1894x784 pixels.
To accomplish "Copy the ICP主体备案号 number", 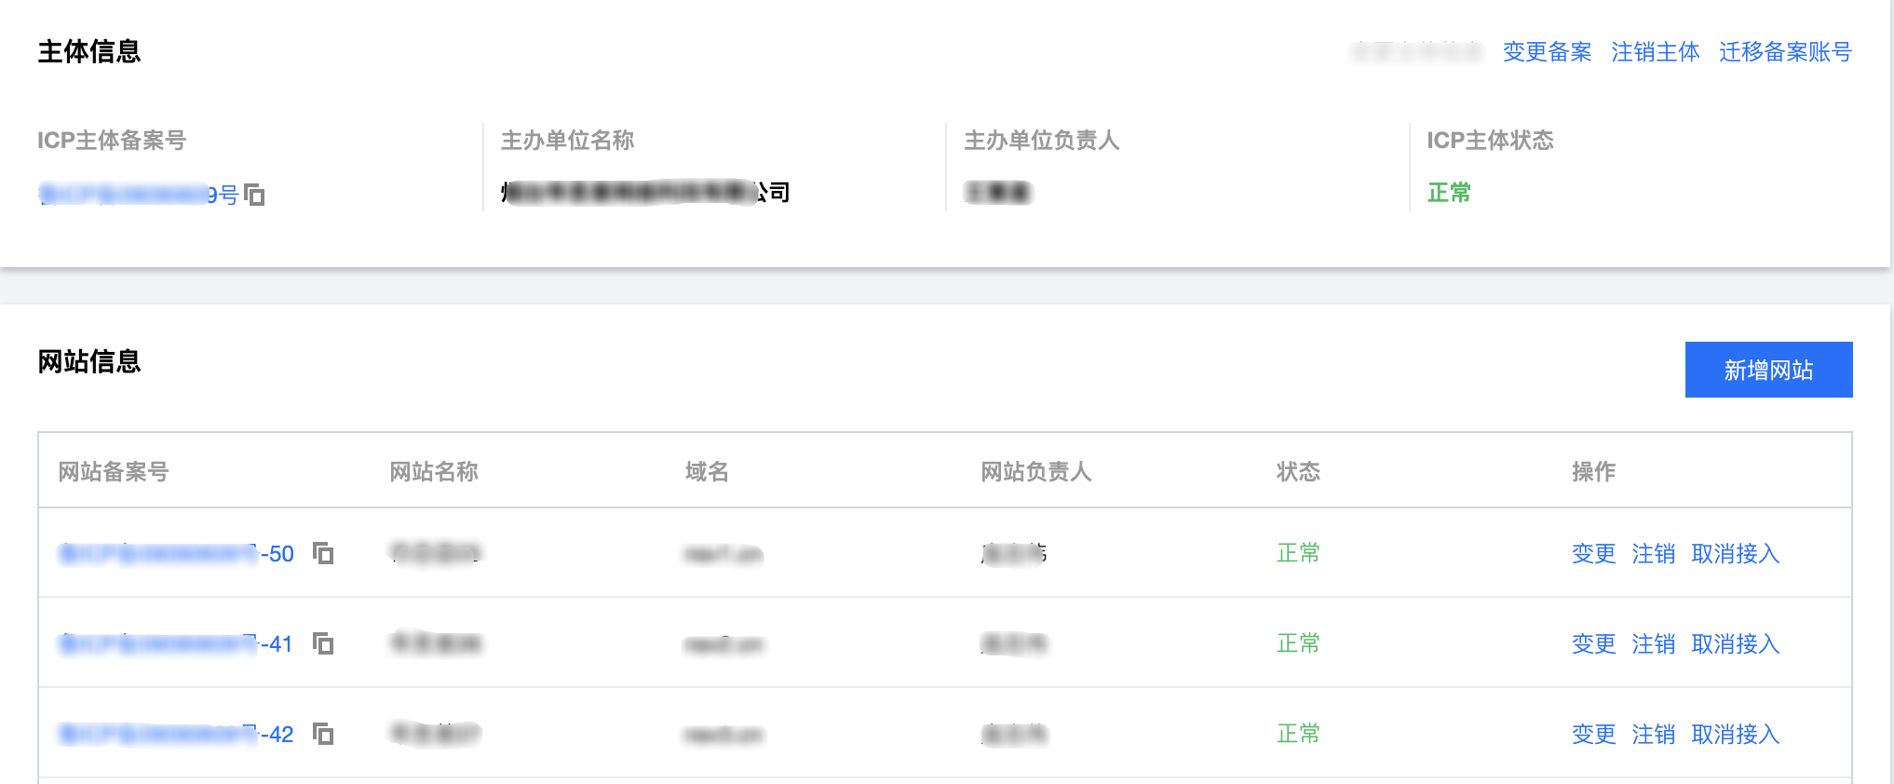I will pos(254,195).
